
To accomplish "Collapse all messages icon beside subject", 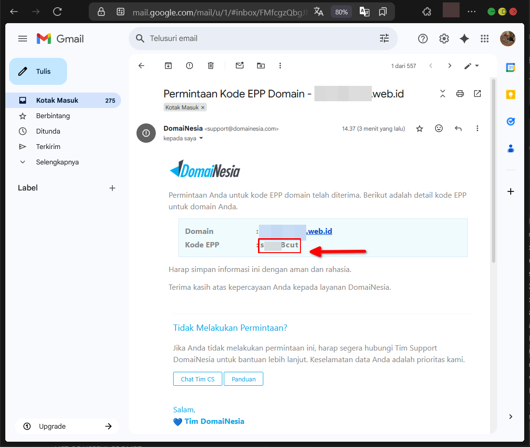I will pyautogui.click(x=442, y=94).
